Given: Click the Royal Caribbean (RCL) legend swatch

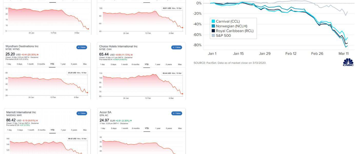Looking at the screenshot, I should click(x=213, y=31).
